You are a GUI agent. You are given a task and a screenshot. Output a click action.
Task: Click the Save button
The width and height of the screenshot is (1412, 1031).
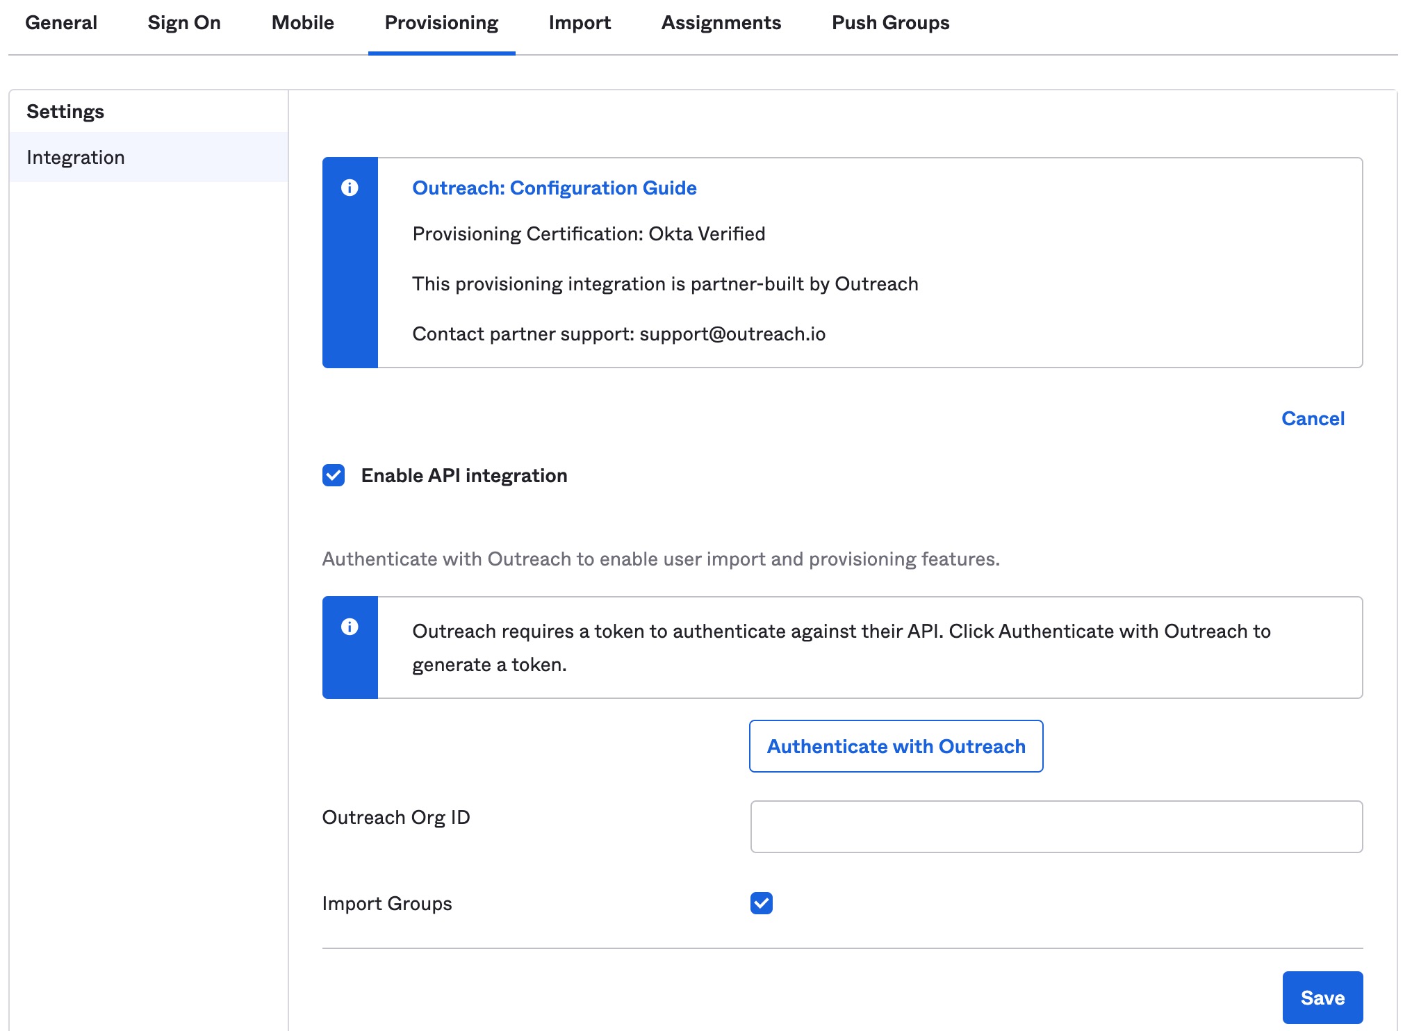(1322, 998)
